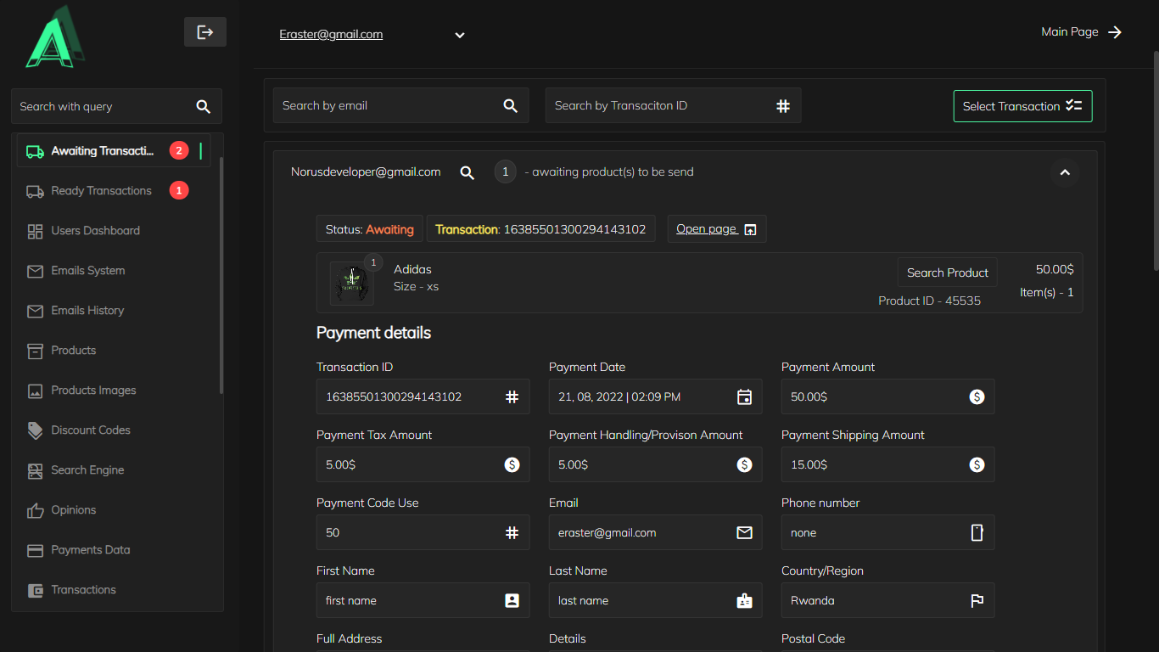Open the Eraster@gmail.com account dropdown
Image resolution: width=1159 pixels, height=652 pixels.
(459, 35)
